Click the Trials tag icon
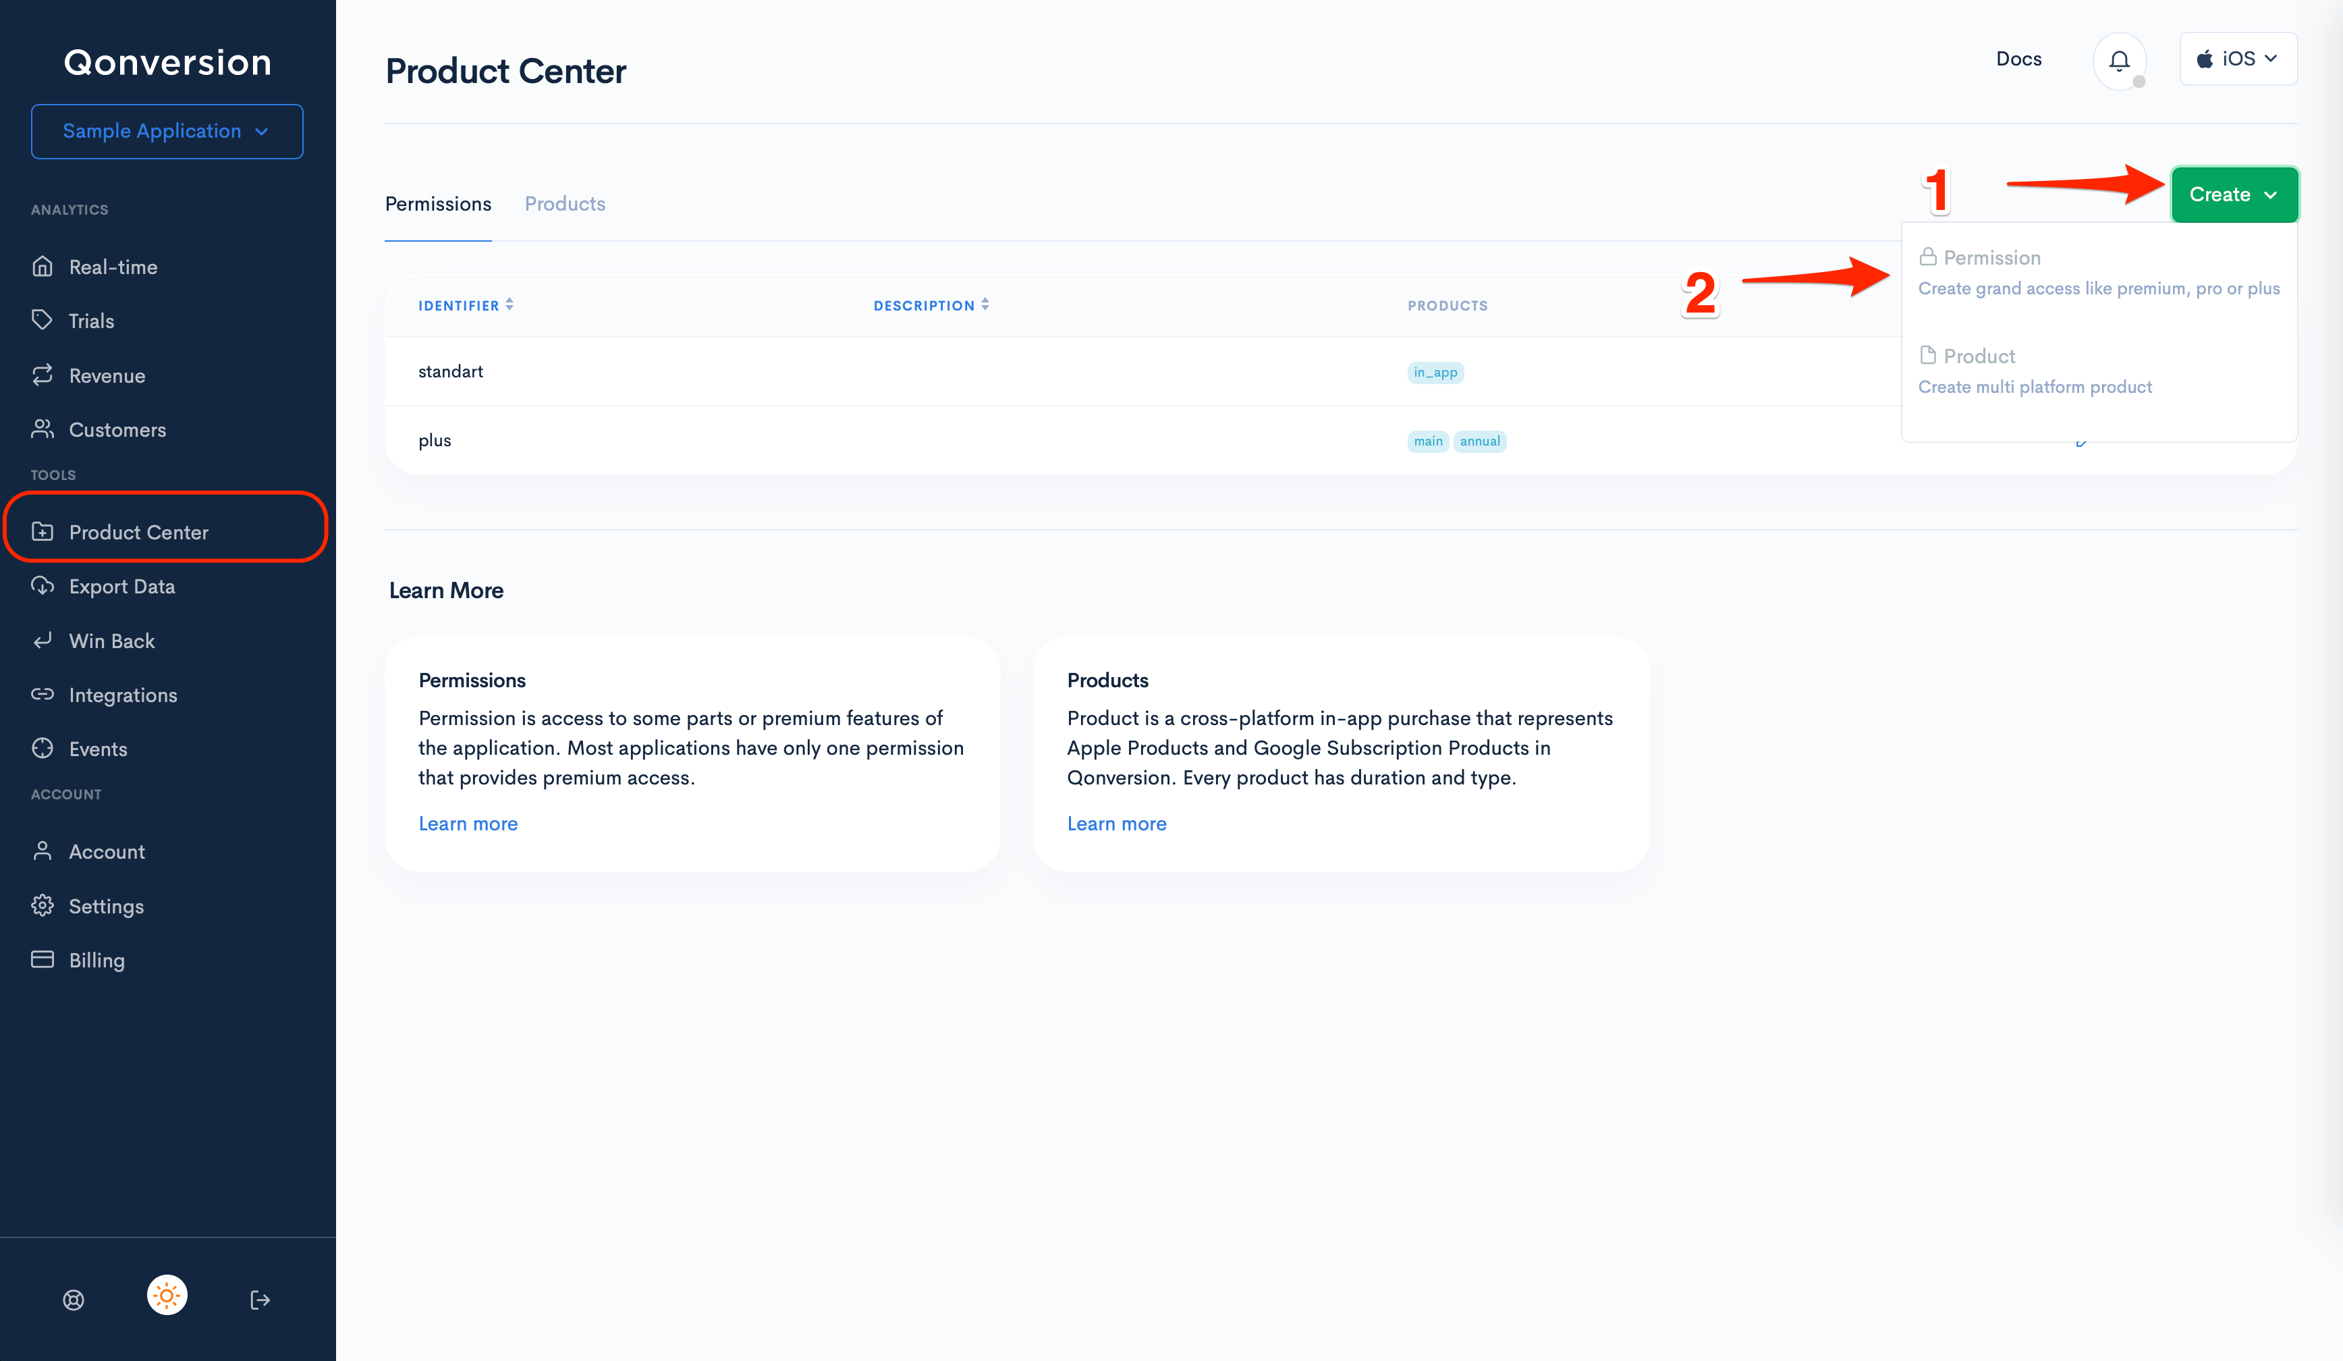The image size is (2343, 1361). 42,320
